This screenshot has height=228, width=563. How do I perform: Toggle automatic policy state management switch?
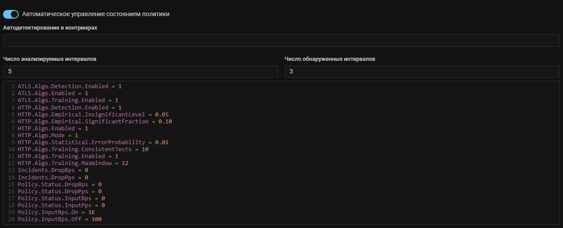point(11,14)
